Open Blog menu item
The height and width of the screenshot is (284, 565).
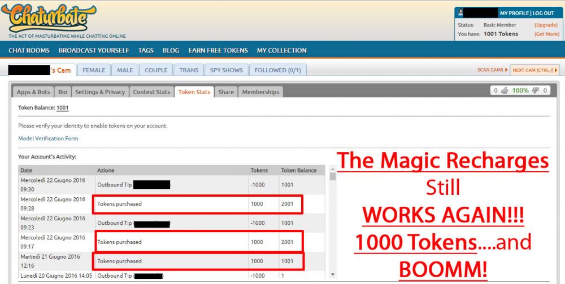171,50
